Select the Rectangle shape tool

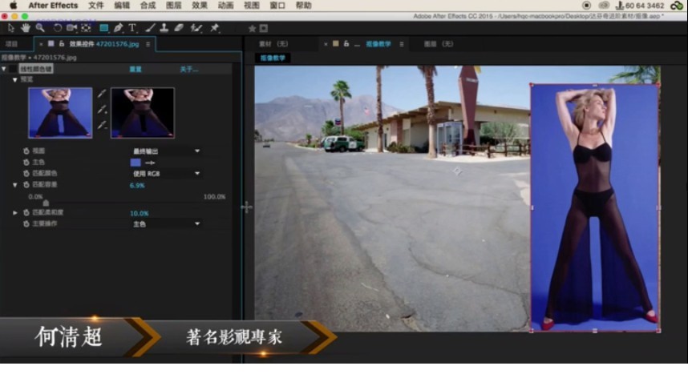pyautogui.click(x=104, y=28)
